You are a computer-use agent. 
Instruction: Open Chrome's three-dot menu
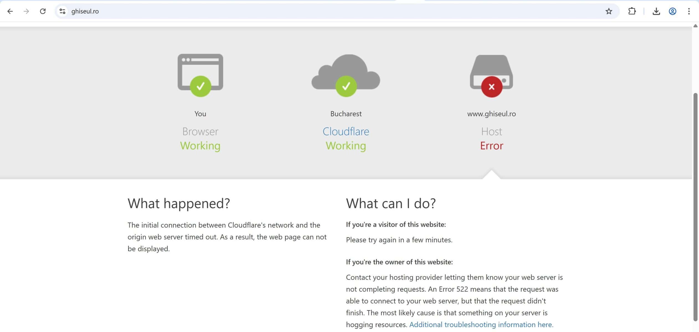(689, 11)
